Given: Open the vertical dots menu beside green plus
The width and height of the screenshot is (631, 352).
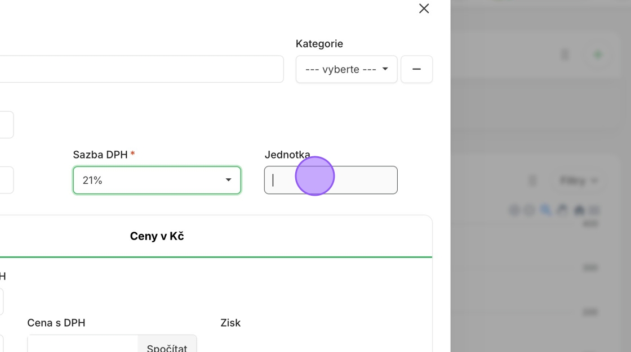Looking at the screenshot, I should pos(565,55).
